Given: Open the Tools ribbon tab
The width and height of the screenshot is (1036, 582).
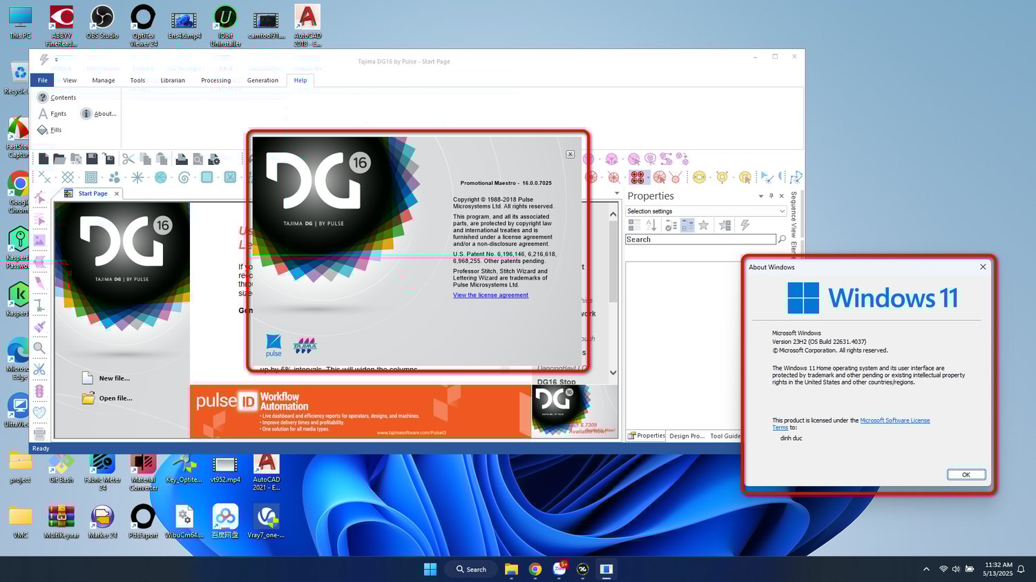Looking at the screenshot, I should point(137,80).
